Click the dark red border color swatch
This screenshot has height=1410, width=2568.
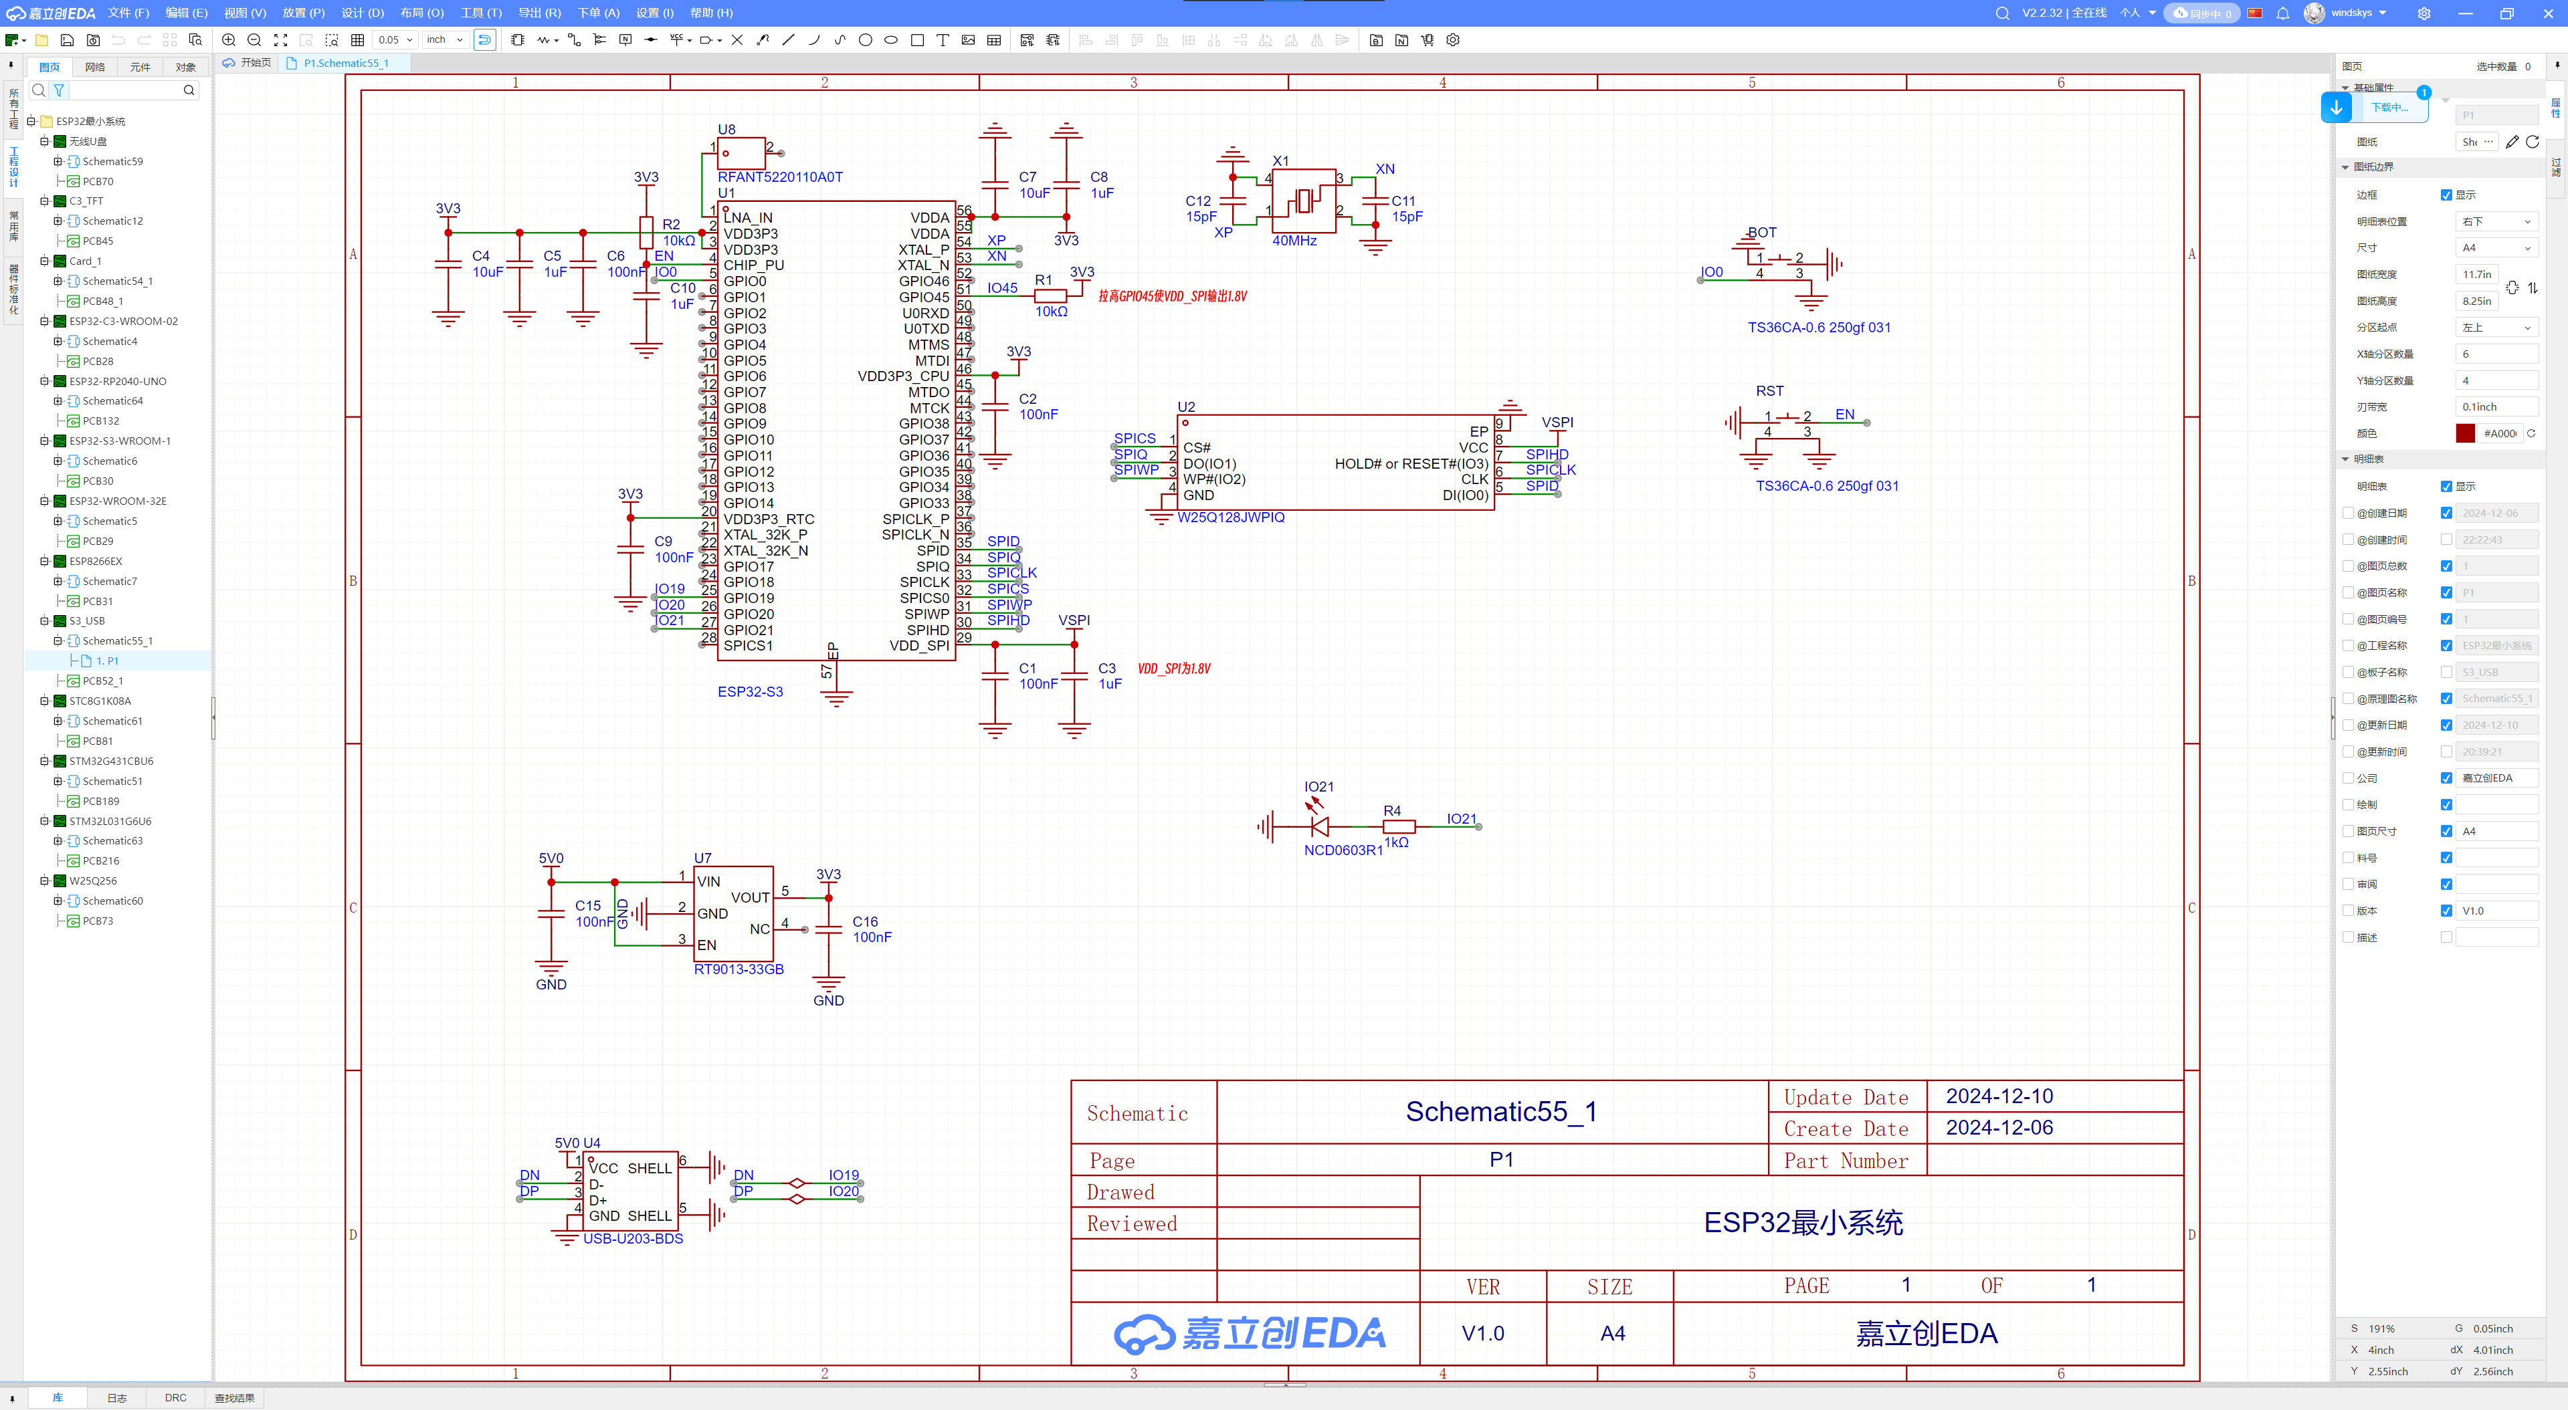(x=2464, y=433)
